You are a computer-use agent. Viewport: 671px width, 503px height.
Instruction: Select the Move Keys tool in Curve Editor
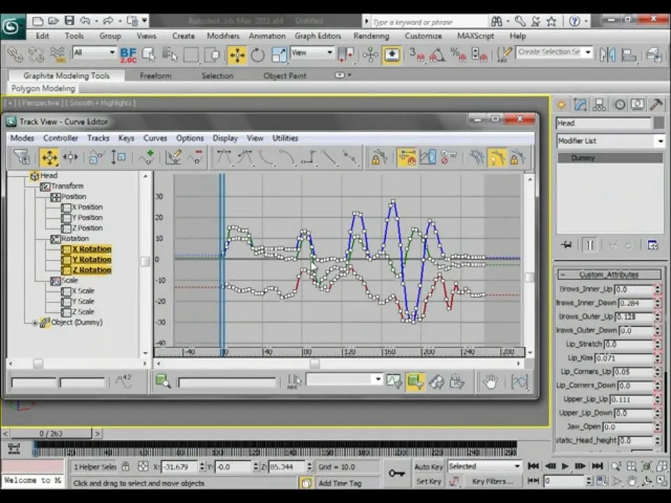point(49,157)
